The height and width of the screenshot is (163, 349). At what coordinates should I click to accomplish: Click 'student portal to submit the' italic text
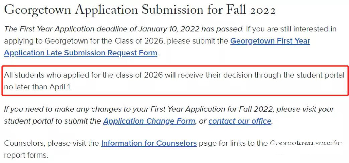coord(52,121)
